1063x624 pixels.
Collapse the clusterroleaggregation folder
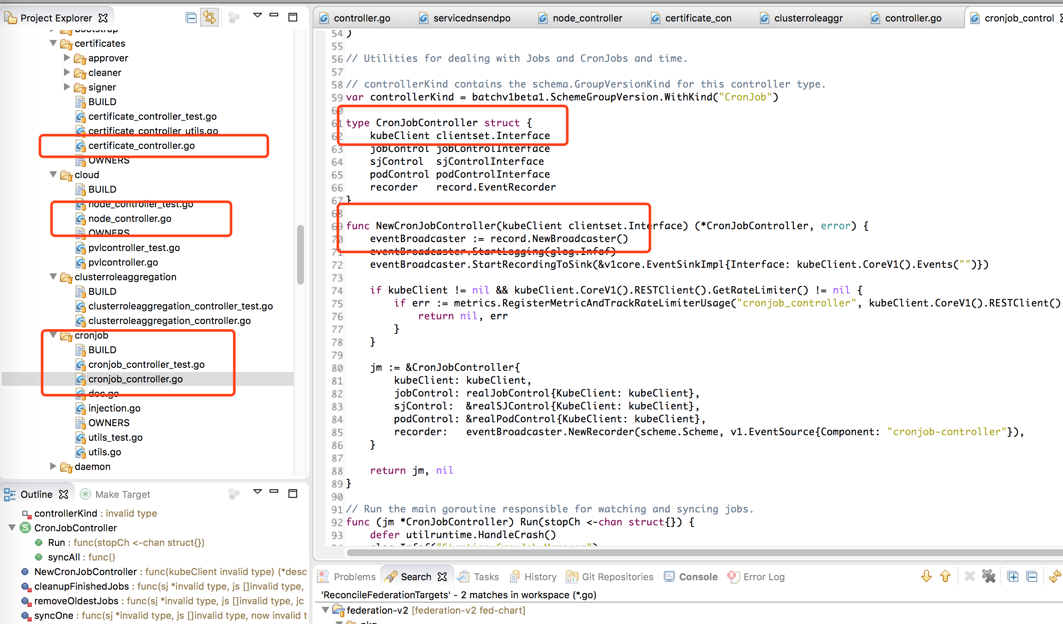(x=53, y=276)
